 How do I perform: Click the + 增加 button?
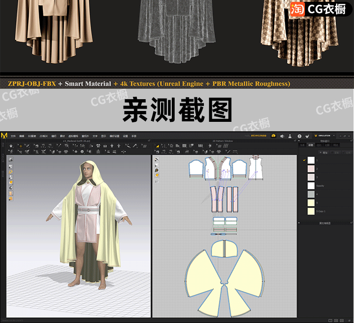[x=324, y=153]
